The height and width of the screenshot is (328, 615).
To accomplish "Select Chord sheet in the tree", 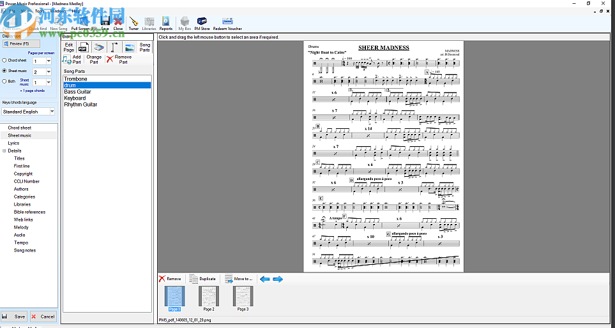I will pos(20,128).
